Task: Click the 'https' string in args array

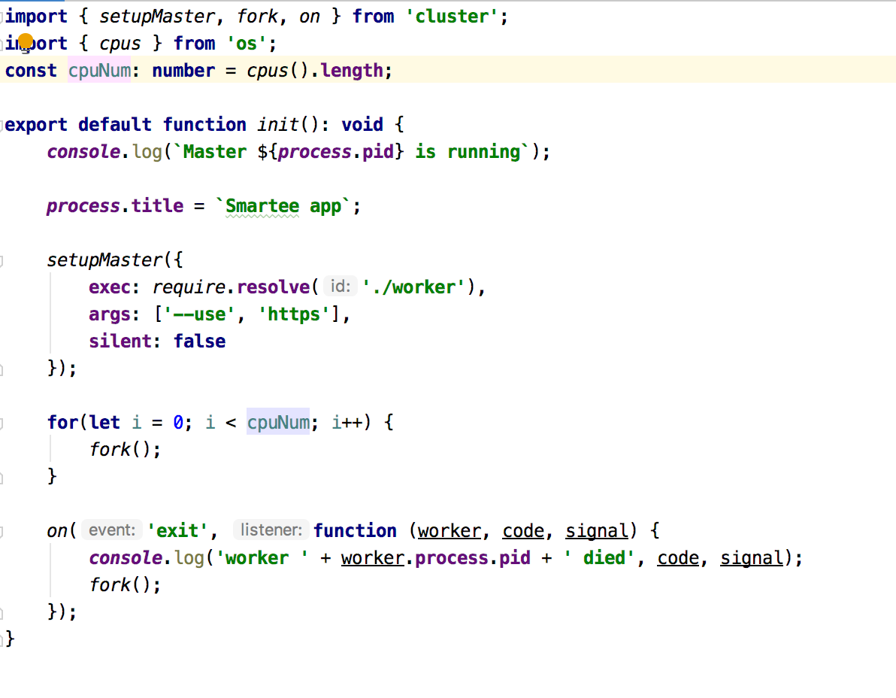Action: click(x=294, y=314)
